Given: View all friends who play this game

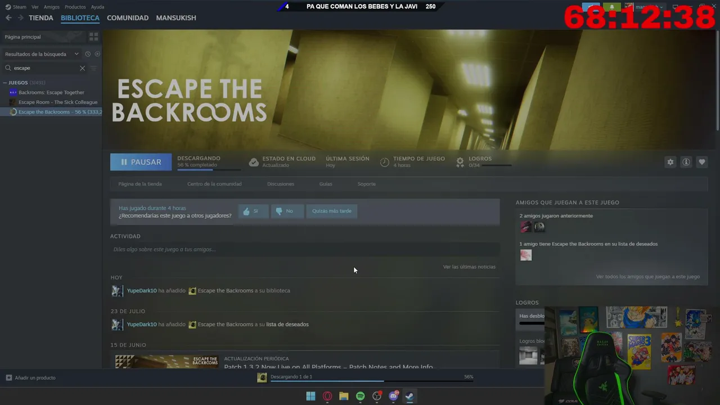Looking at the screenshot, I should pyautogui.click(x=648, y=277).
